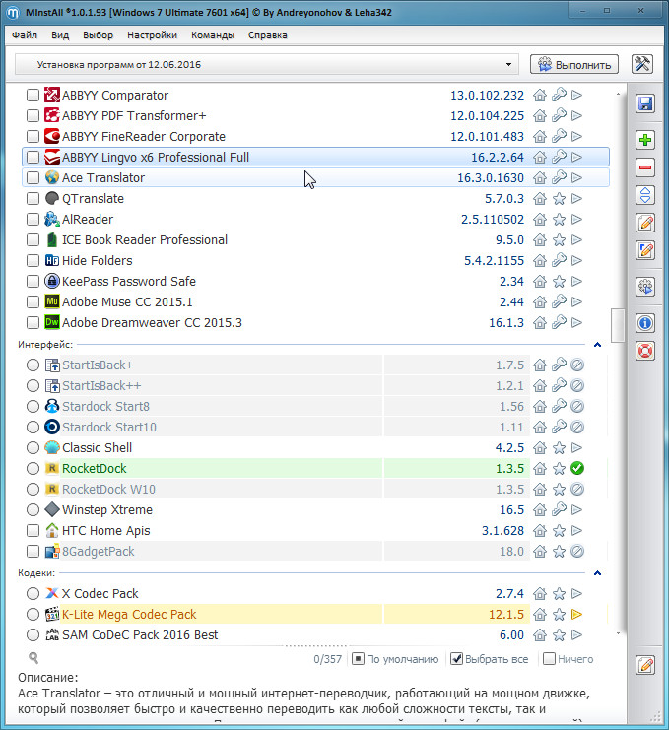669x730 pixels.
Task: Click the version 2.5.110502 for AlReader
Action: tap(493, 220)
